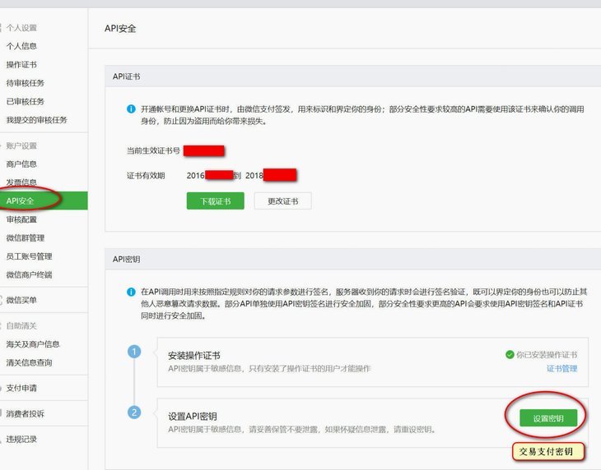Image resolution: width=601 pixels, height=470 pixels.
Task: Open the 证书管理 link
Action: tap(562, 369)
